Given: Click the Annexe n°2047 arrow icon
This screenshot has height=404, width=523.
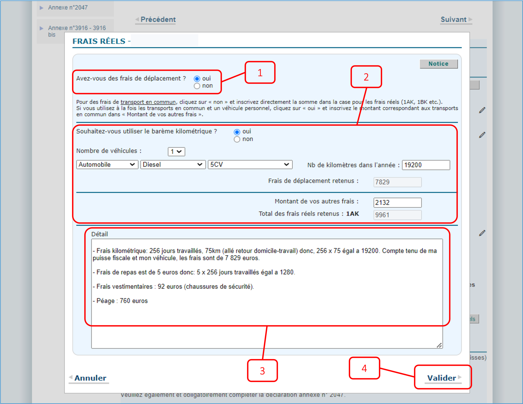Looking at the screenshot, I should 41,8.
